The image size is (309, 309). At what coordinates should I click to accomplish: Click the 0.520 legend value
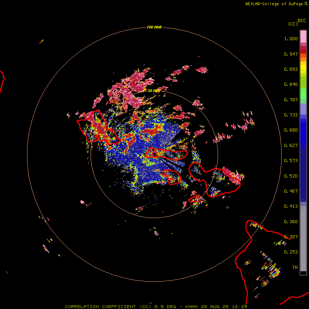291,176
